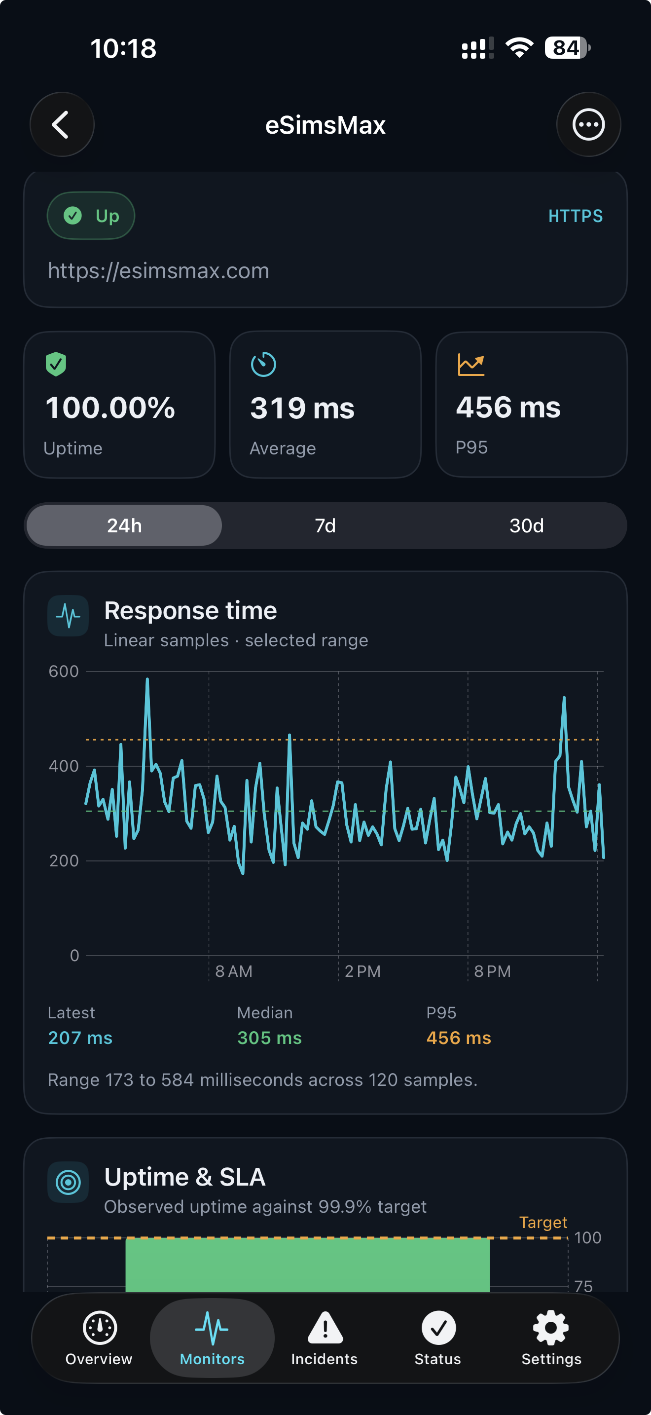Image resolution: width=651 pixels, height=1415 pixels.
Task: Tap the uptime shield icon
Action: point(56,364)
